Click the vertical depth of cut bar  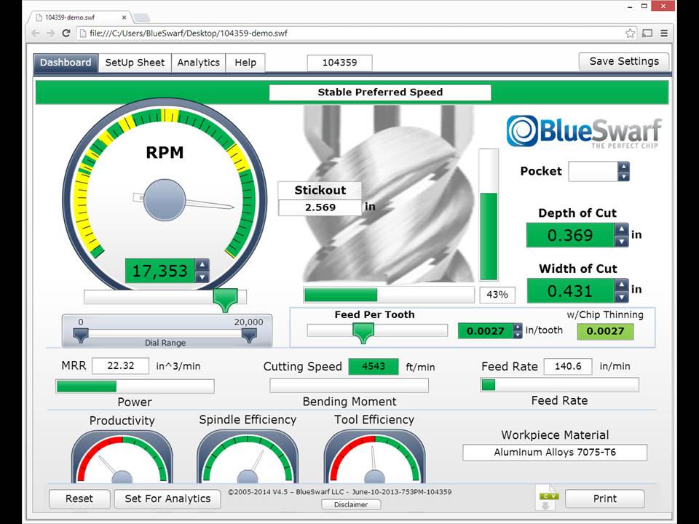pos(489,215)
